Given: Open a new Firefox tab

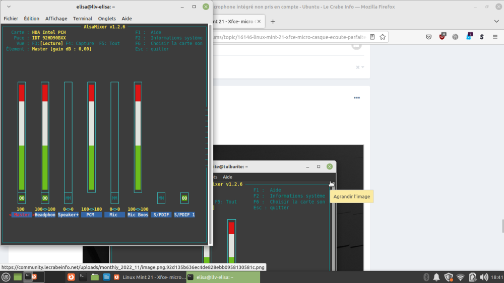Looking at the screenshot, I should coord(273,22).
